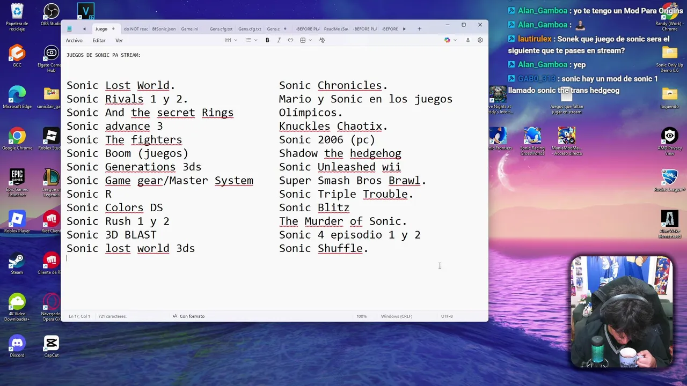Image resolution: width=687 pixels, height=386 pixels.
Task: Open Notepad settings gear icon
Action: tap(480, 40)
